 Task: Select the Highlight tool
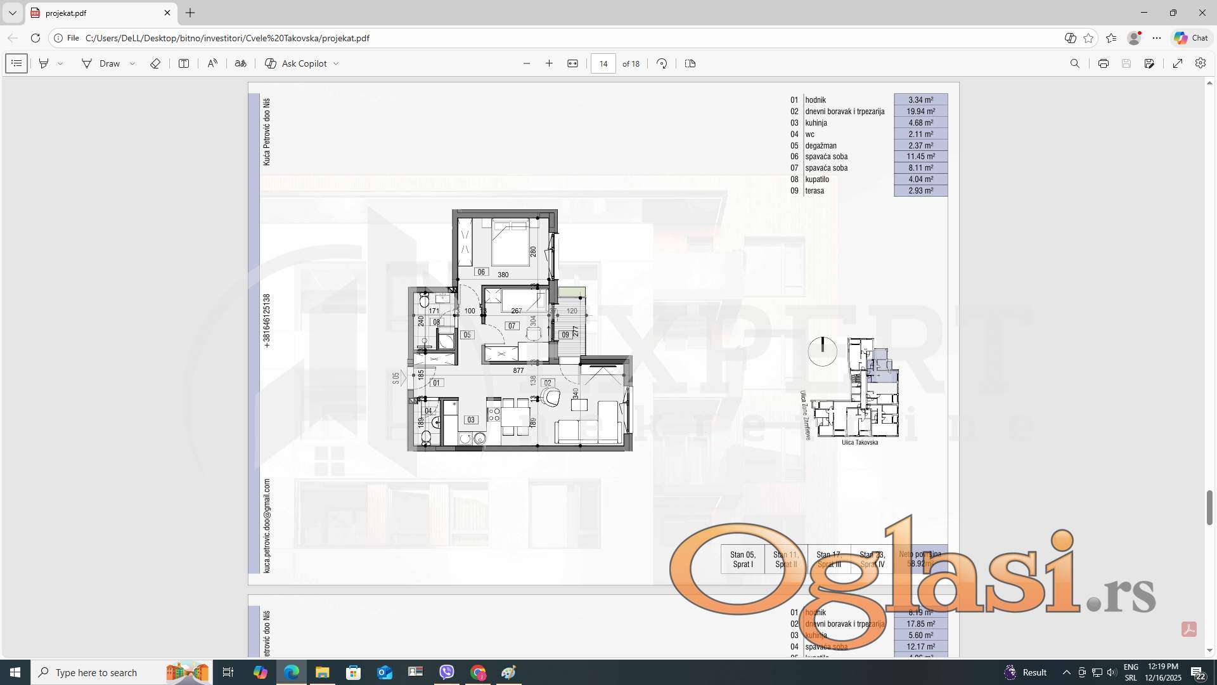(44, 63)
